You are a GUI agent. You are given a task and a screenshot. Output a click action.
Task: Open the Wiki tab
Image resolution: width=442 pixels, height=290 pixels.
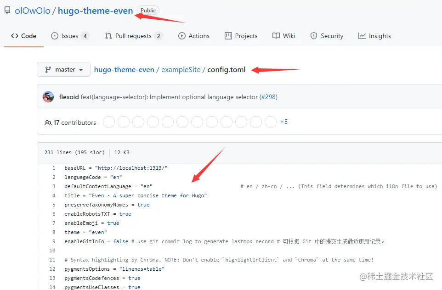284,36
